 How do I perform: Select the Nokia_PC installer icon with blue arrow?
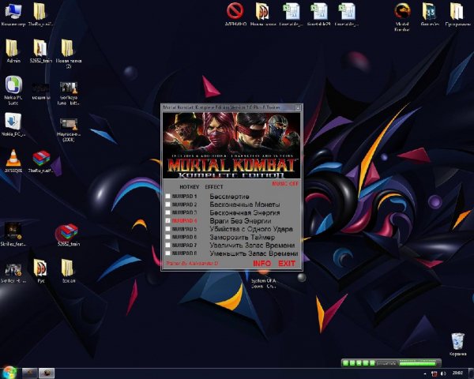[x=13, y=125]
